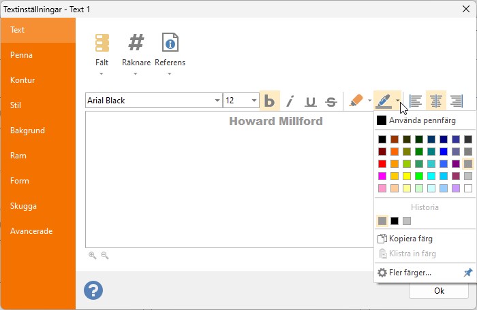Toggle italic formatting
The image size is (477, 310).
click(x=290, y=101)
